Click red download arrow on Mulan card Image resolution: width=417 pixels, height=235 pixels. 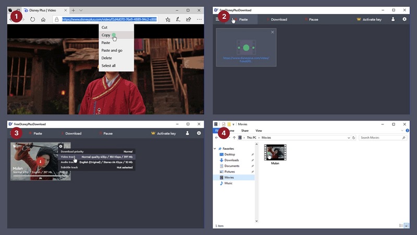41,161
